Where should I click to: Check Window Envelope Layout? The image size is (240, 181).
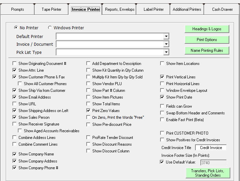(x=162, y=90)
